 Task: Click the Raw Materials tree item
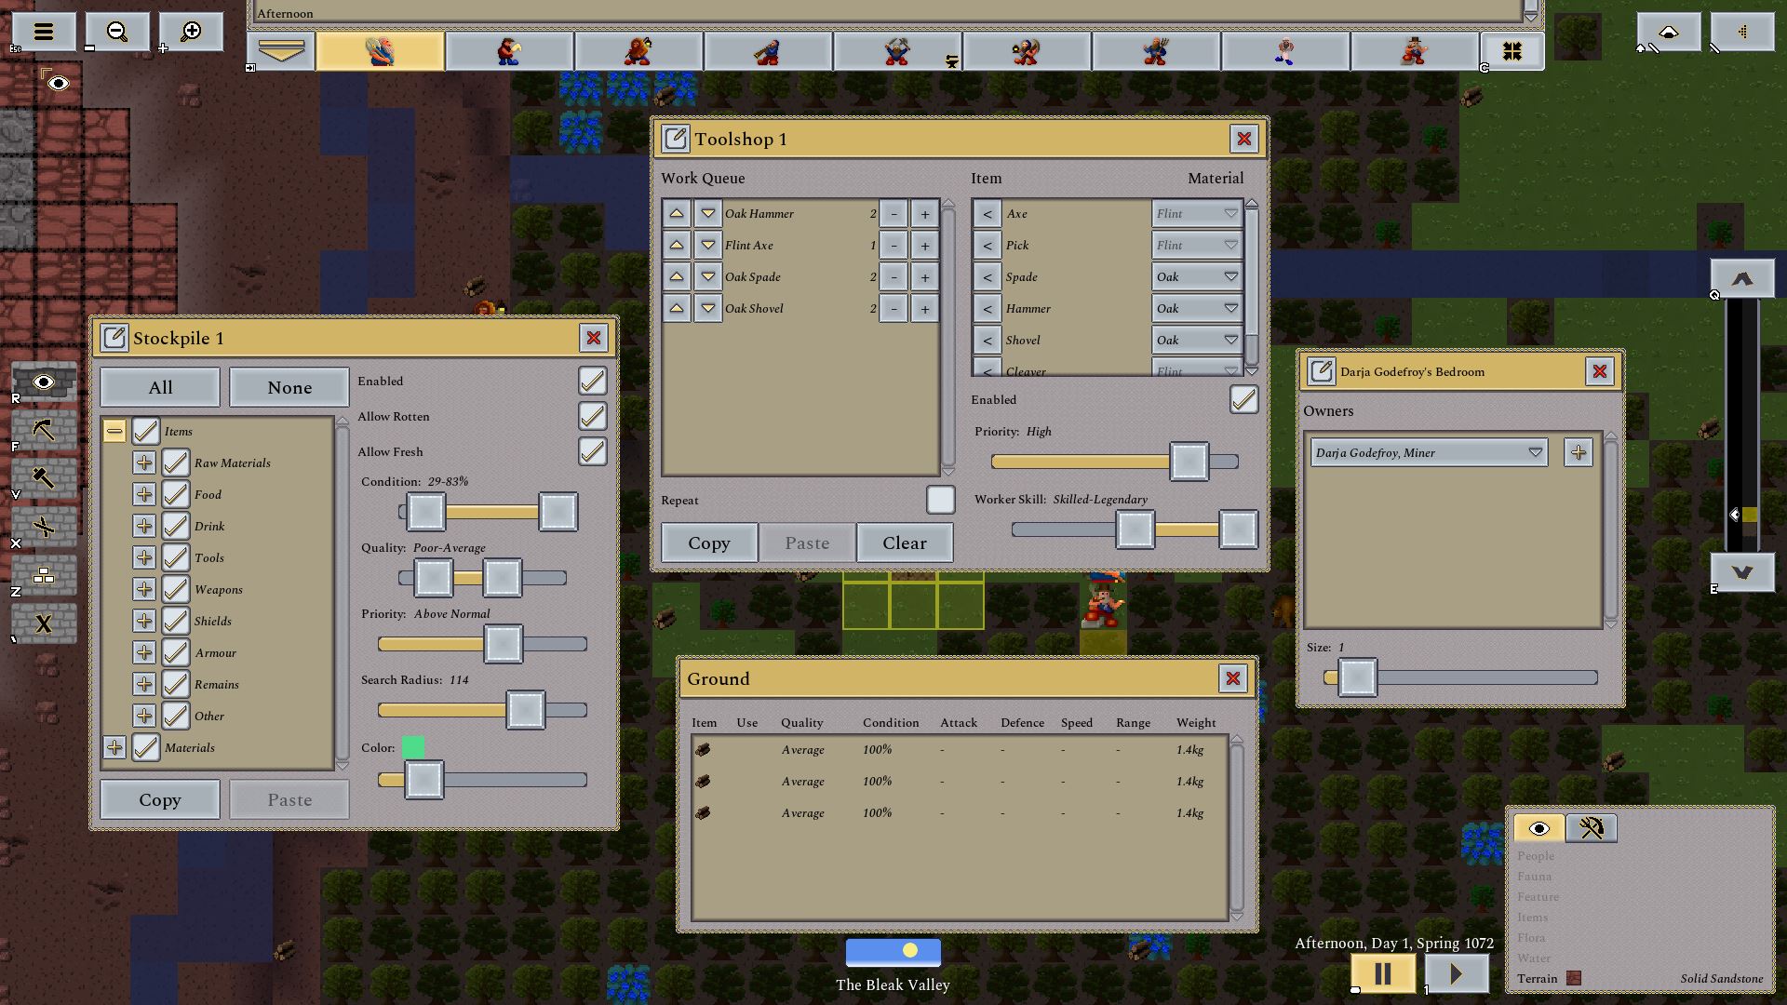click(x=232, y=462)
